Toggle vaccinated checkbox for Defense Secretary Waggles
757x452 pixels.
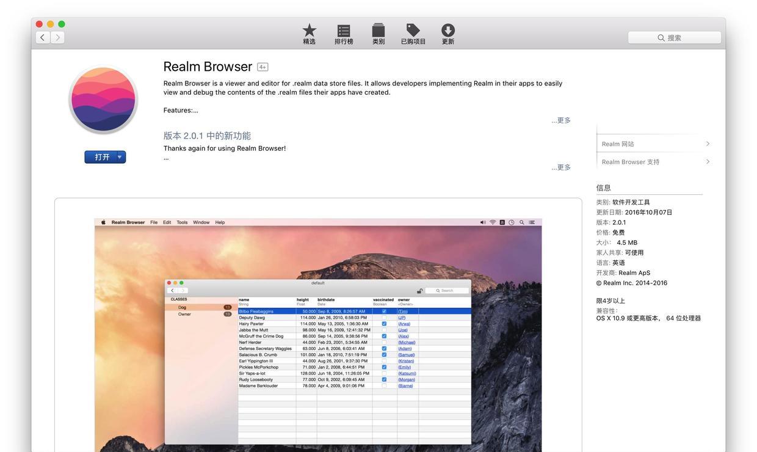pyautogui.click(x=384, y=348)
